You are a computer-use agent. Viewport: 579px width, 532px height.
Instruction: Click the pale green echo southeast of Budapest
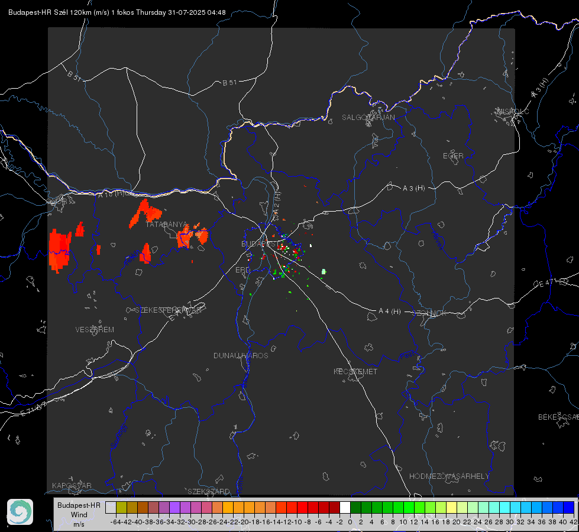[324, 272]
